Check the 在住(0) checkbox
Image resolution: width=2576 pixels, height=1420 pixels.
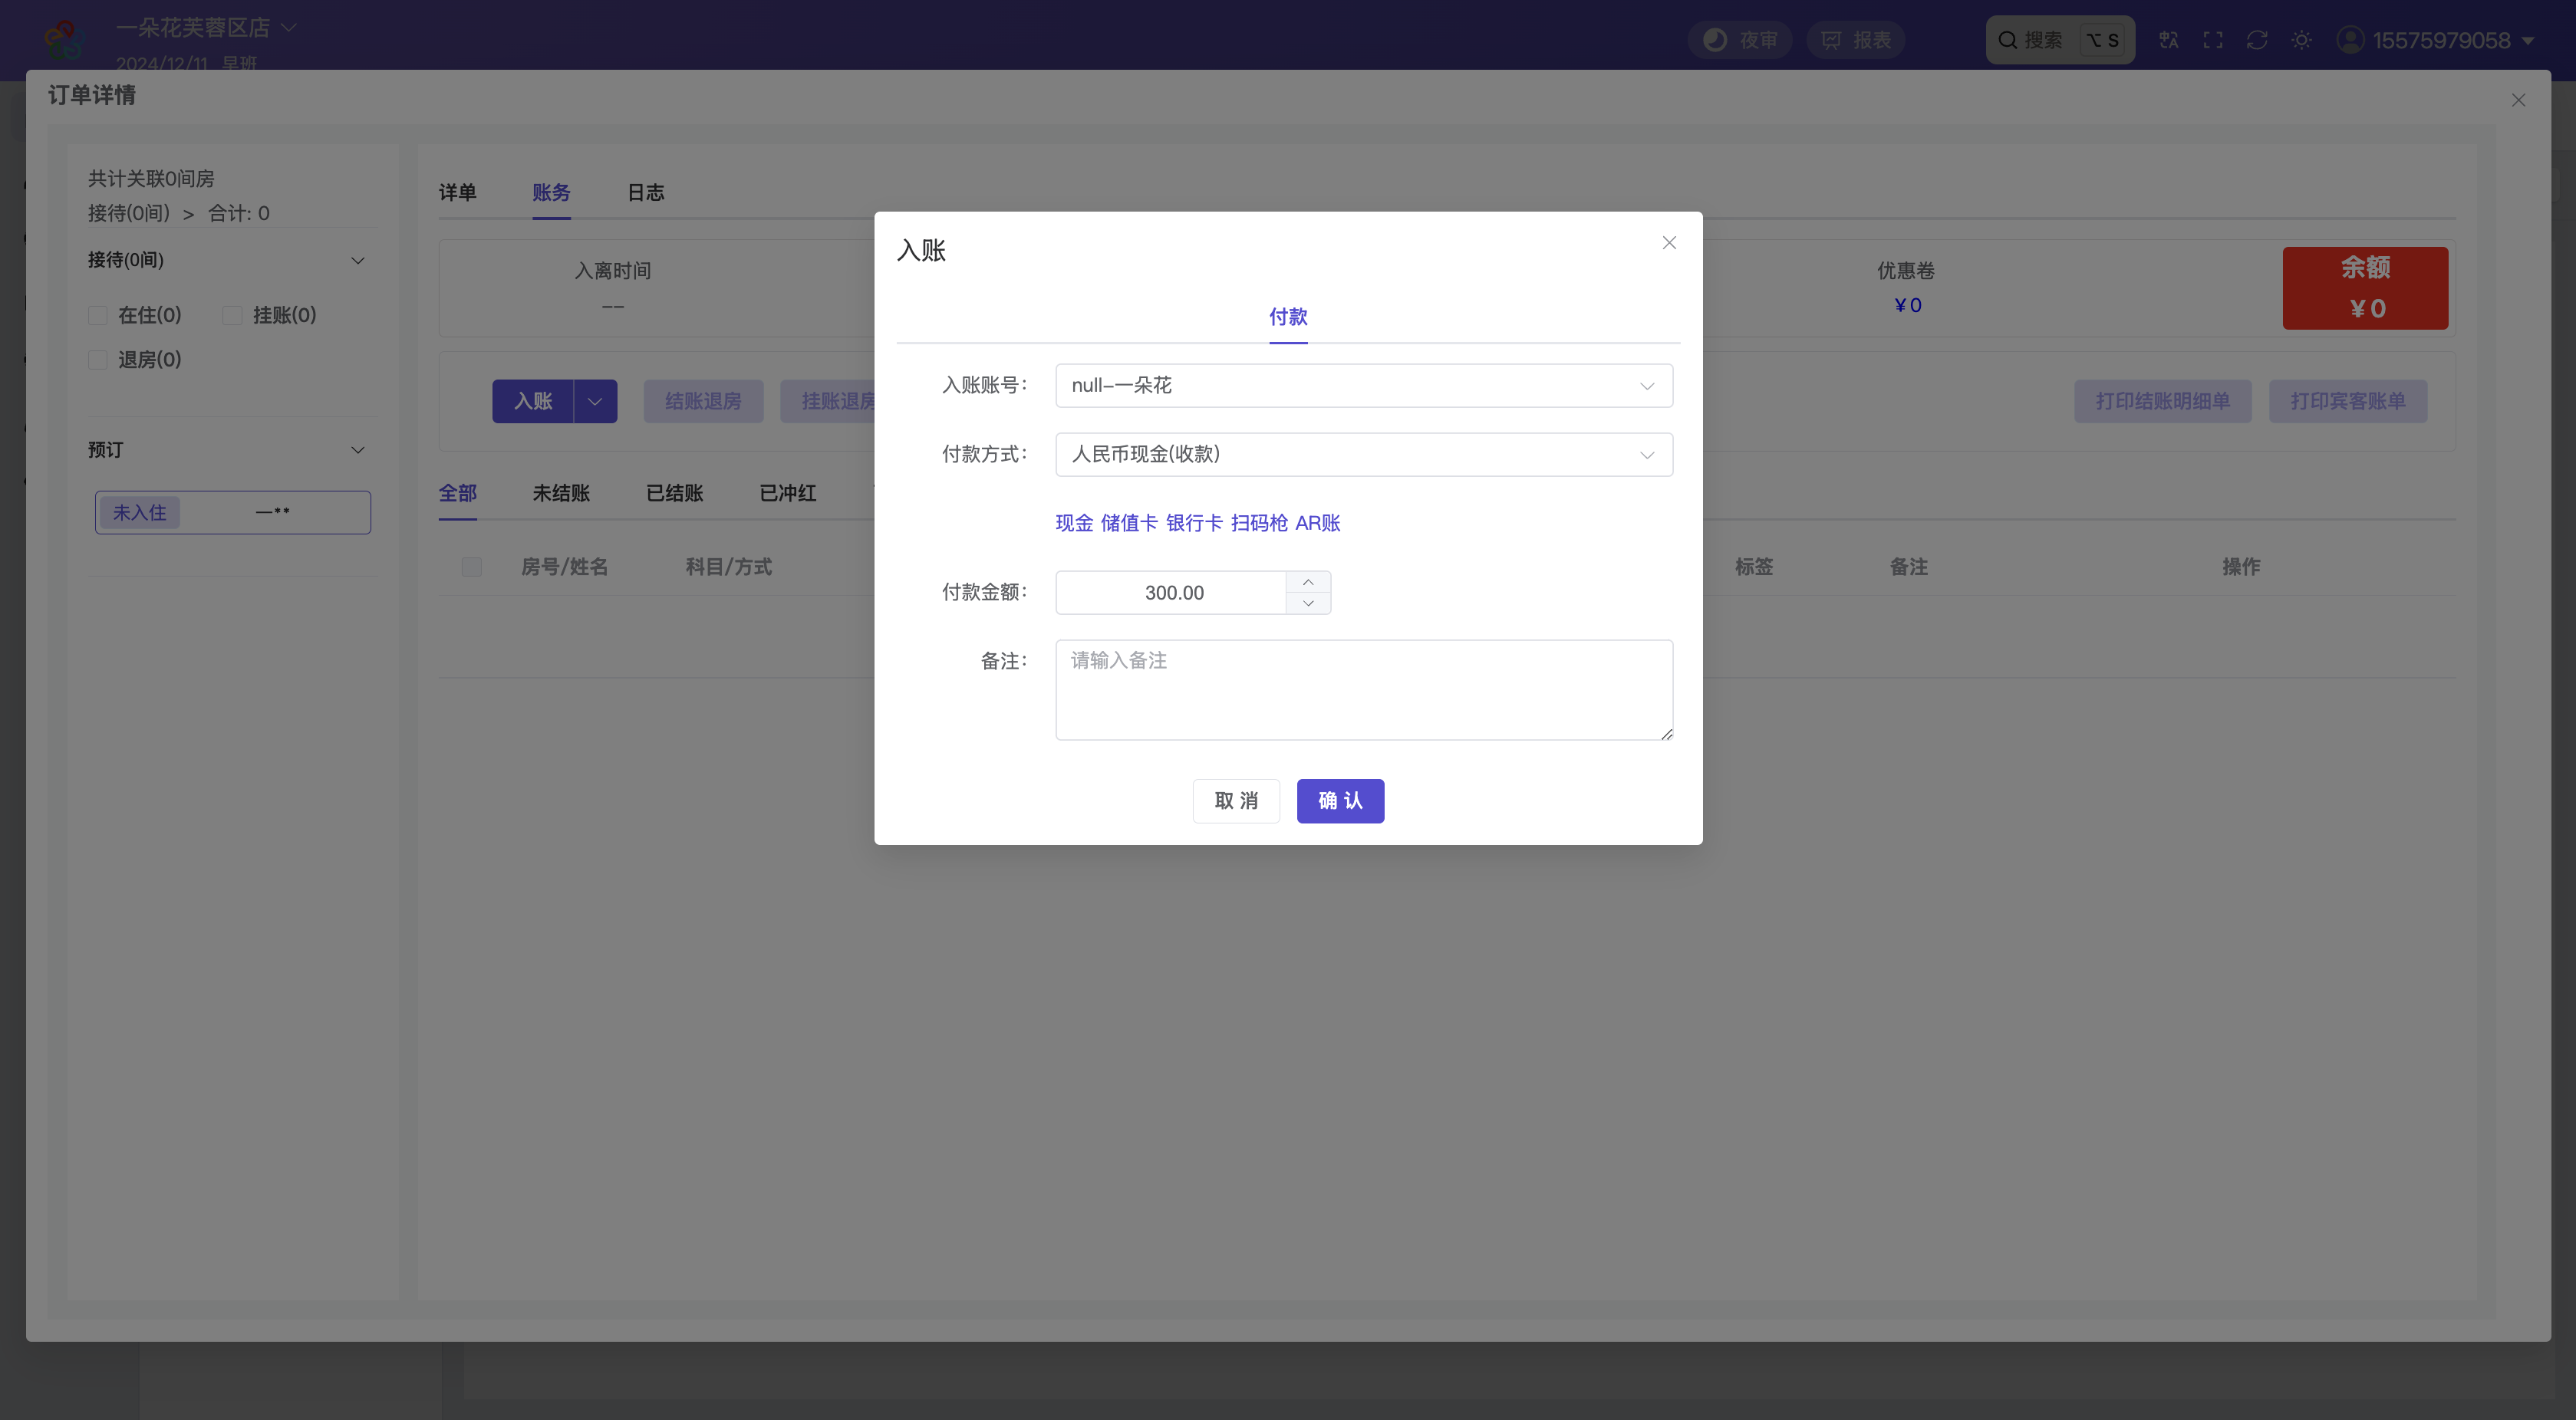(x=98, y=316)
